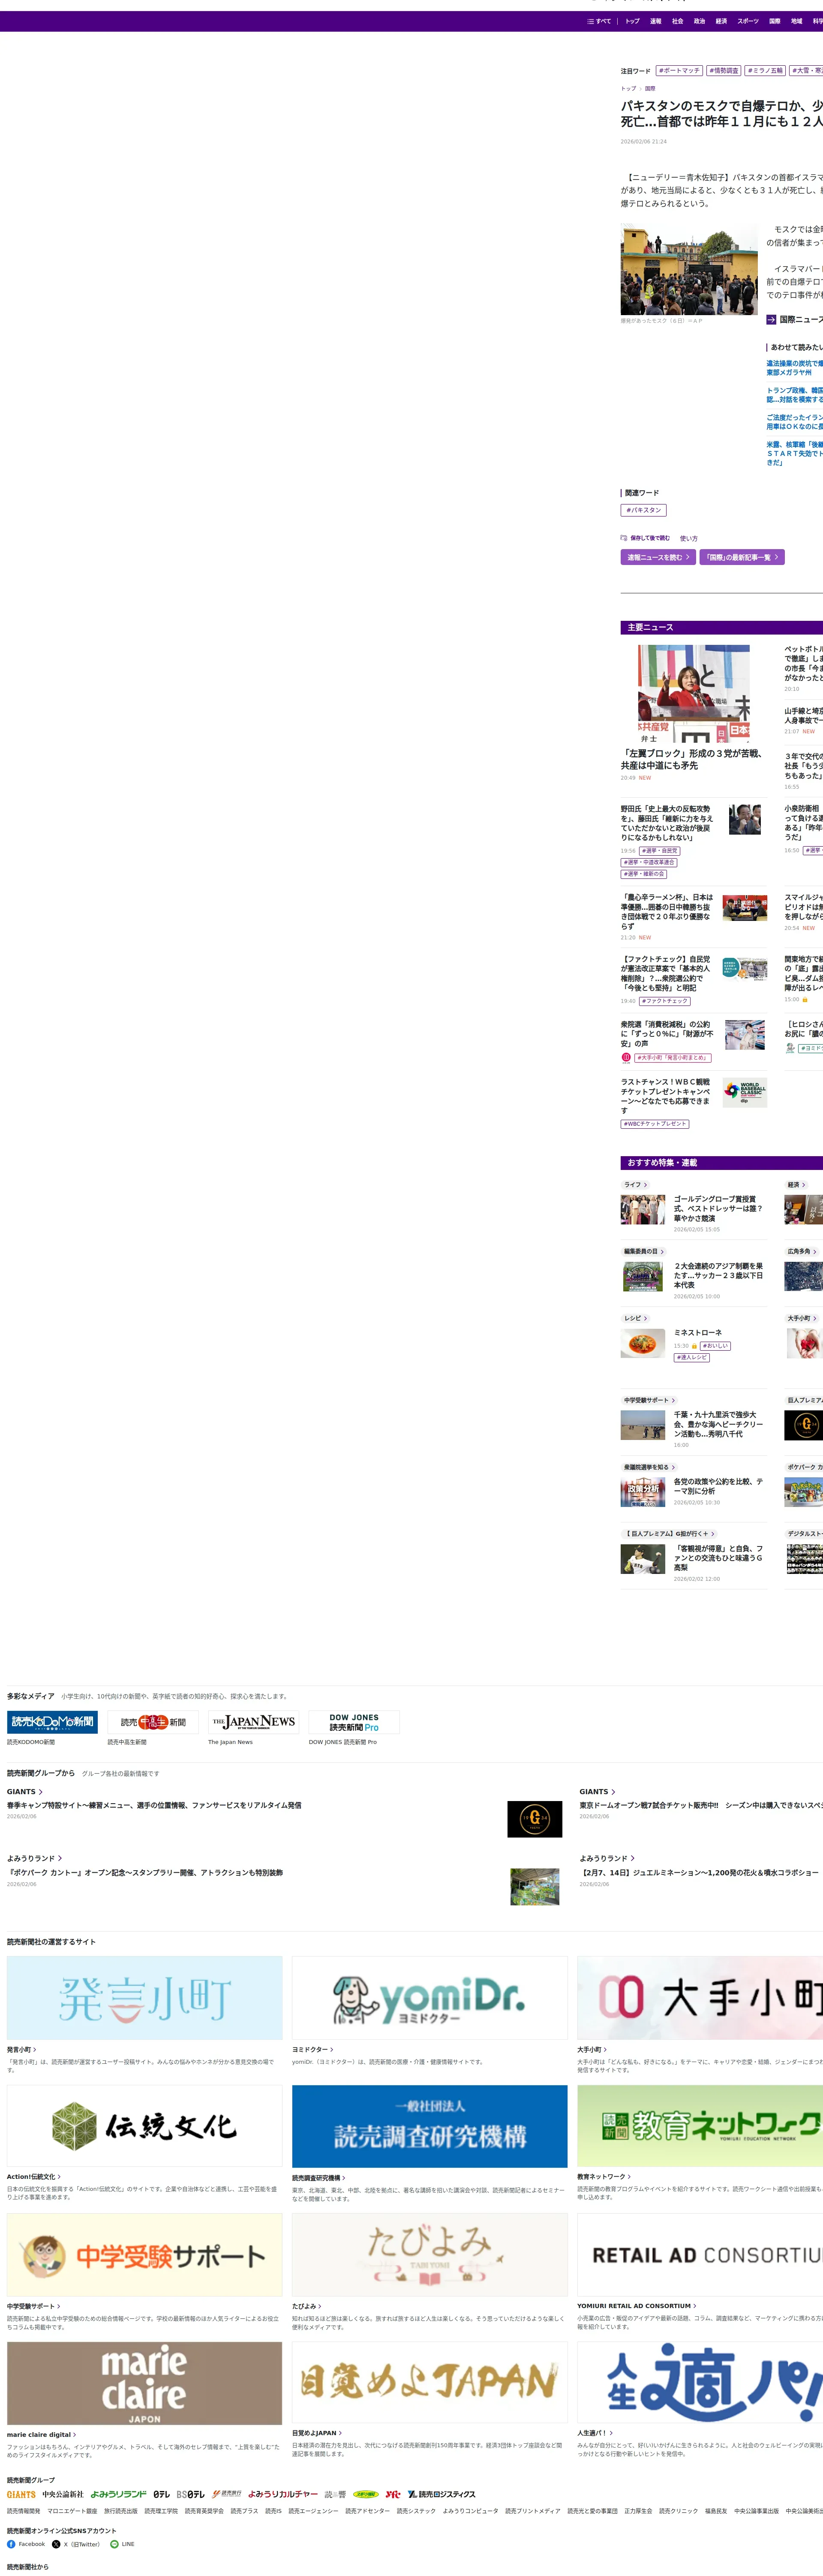823x2576 pixels.
Task: Click the 読売ロジスティクス logo
Action: pyautogui.click(x=442, y=2494)
